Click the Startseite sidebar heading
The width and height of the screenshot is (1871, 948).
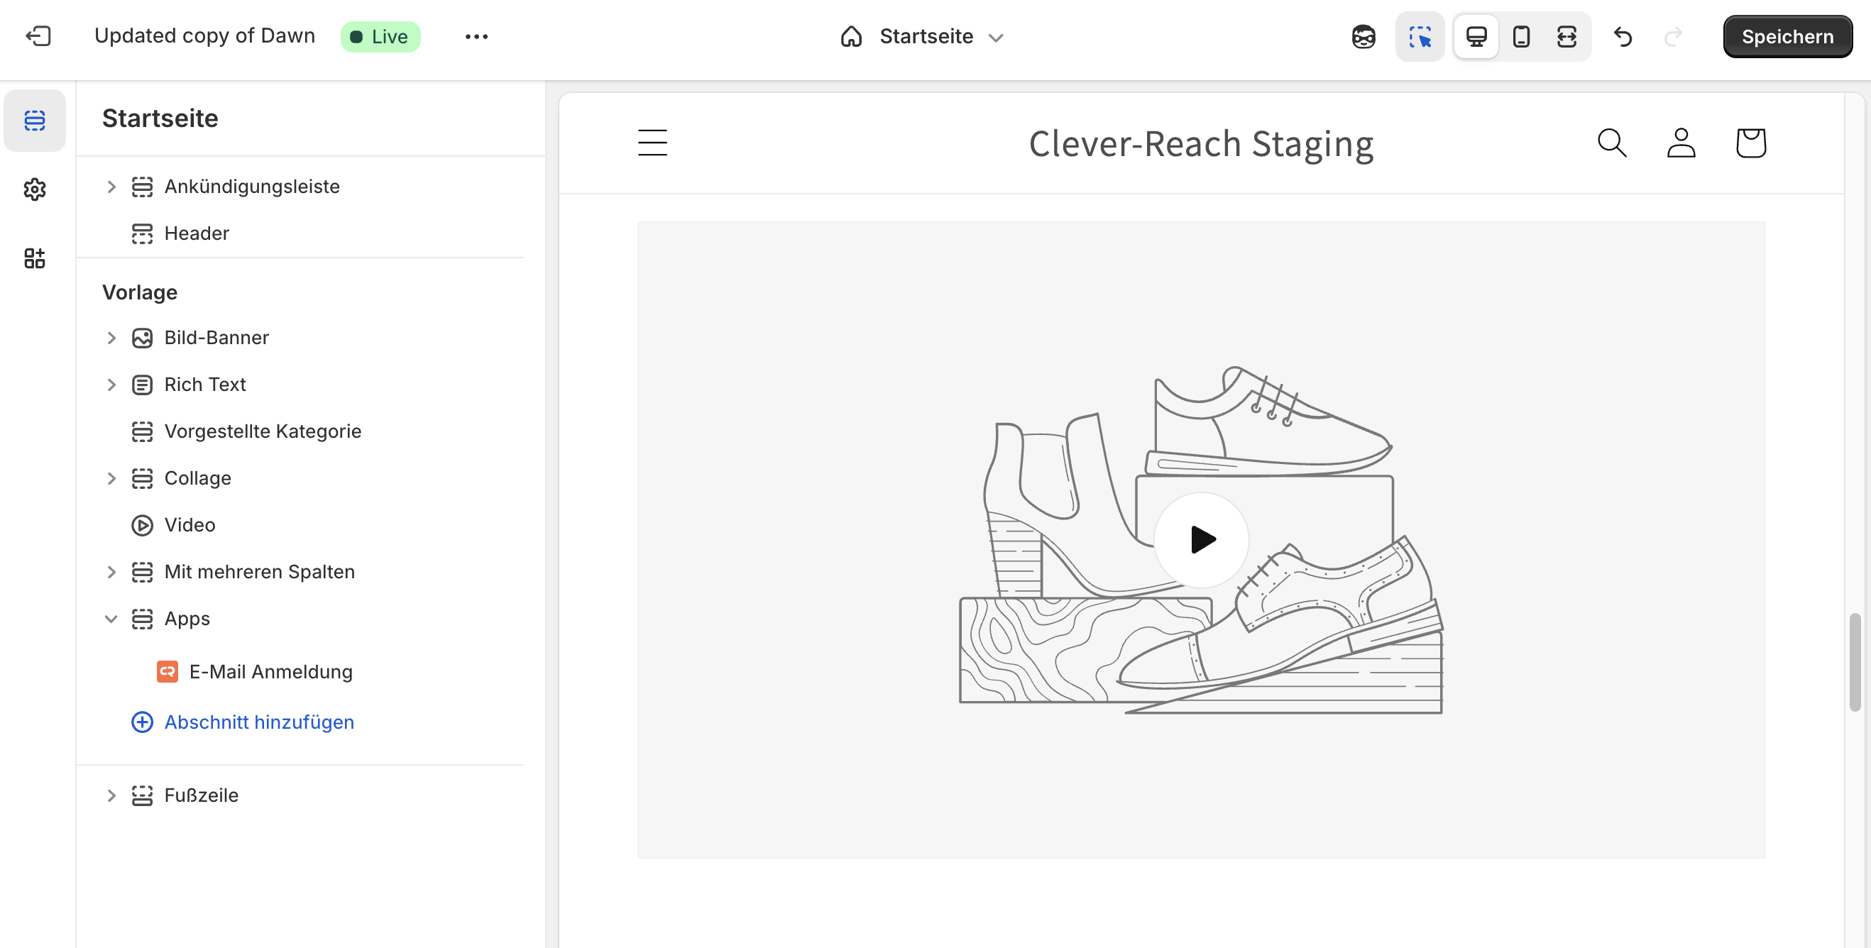tap(160, 118)
